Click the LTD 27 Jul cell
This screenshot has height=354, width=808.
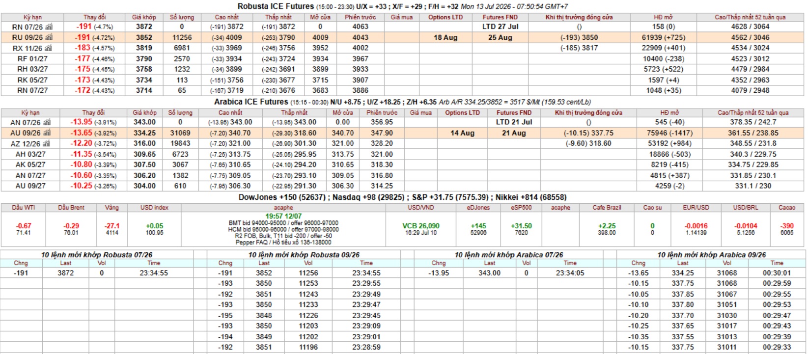500,27
